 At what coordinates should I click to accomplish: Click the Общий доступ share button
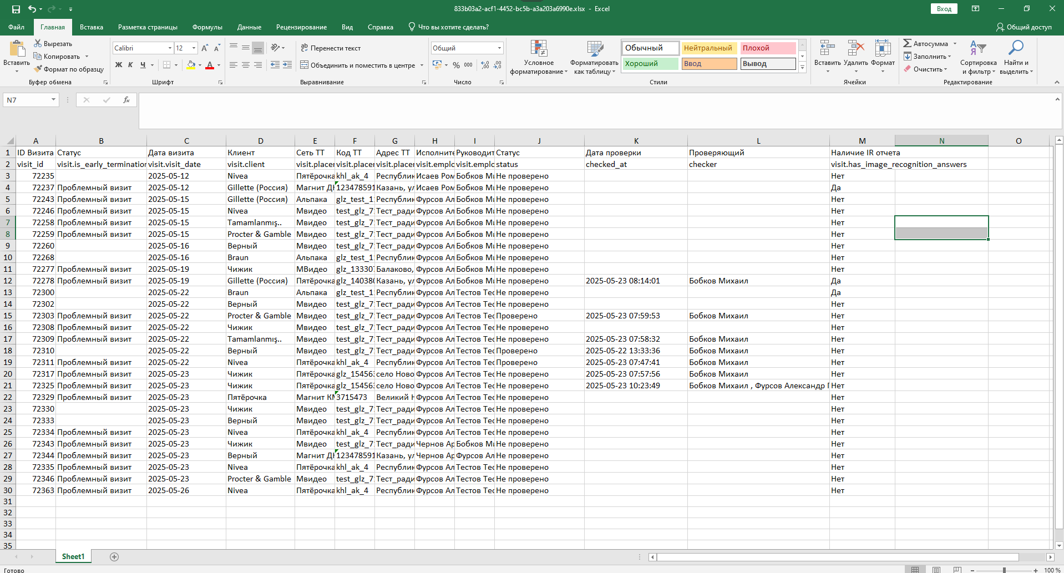pos(1024,27)
